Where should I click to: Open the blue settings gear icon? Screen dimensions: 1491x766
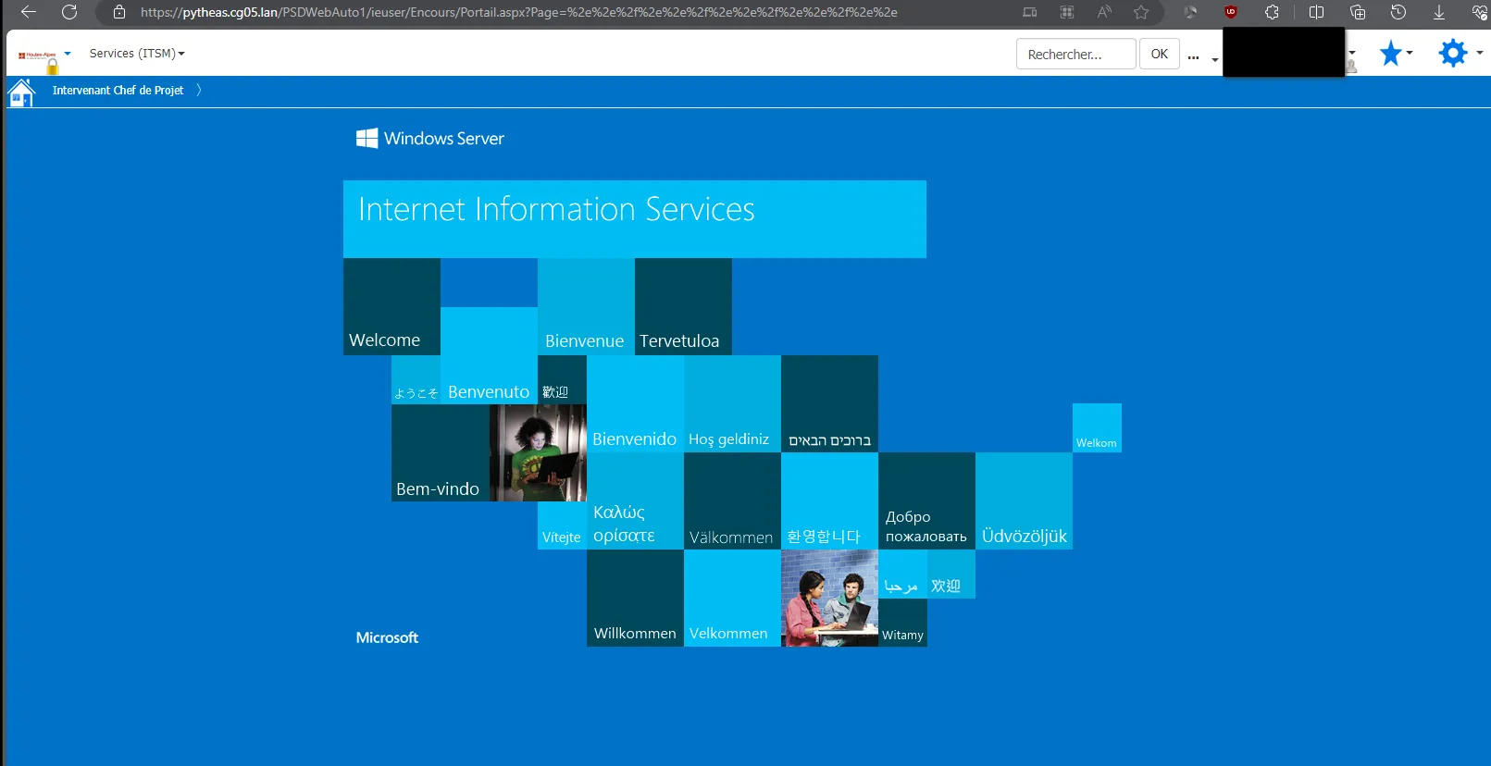[1453, 53]
